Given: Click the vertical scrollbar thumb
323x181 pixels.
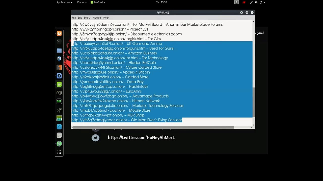Looking at the screenshot, I should tap(254, 102).
